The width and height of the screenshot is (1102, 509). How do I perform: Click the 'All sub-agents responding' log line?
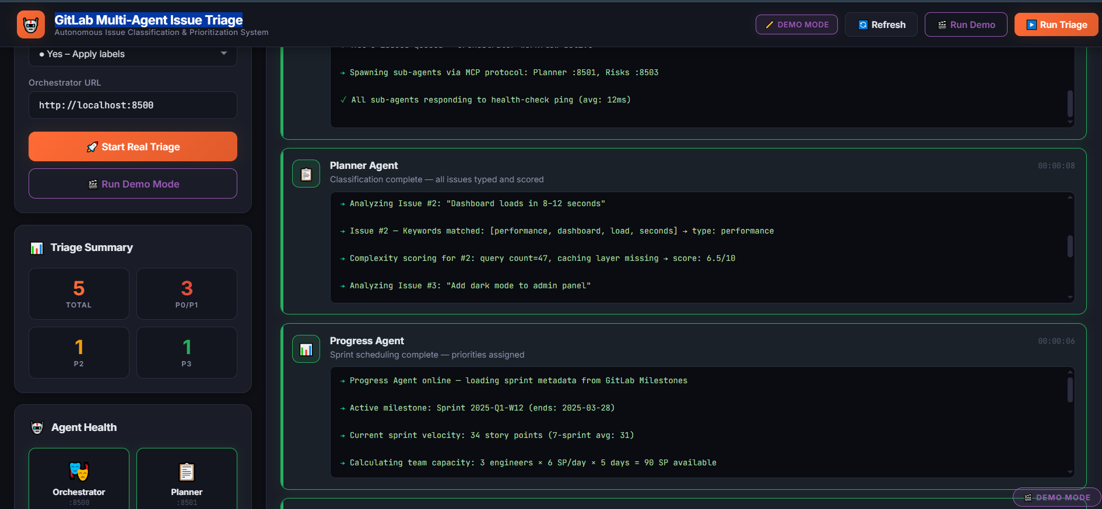pos(485,100)
